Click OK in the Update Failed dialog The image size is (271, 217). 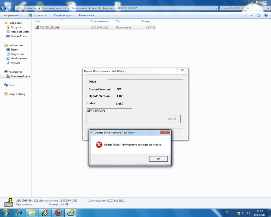158,159
